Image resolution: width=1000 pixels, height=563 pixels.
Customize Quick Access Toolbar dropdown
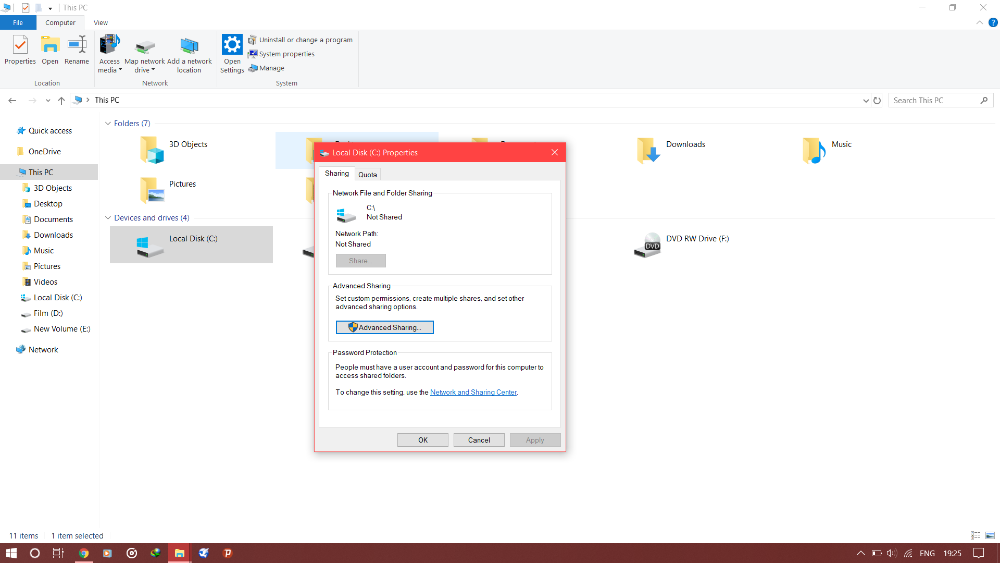50,8
